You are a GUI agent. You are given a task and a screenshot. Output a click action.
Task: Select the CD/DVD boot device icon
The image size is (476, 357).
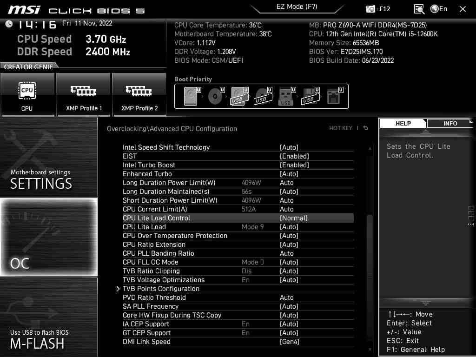pos(216,96)
